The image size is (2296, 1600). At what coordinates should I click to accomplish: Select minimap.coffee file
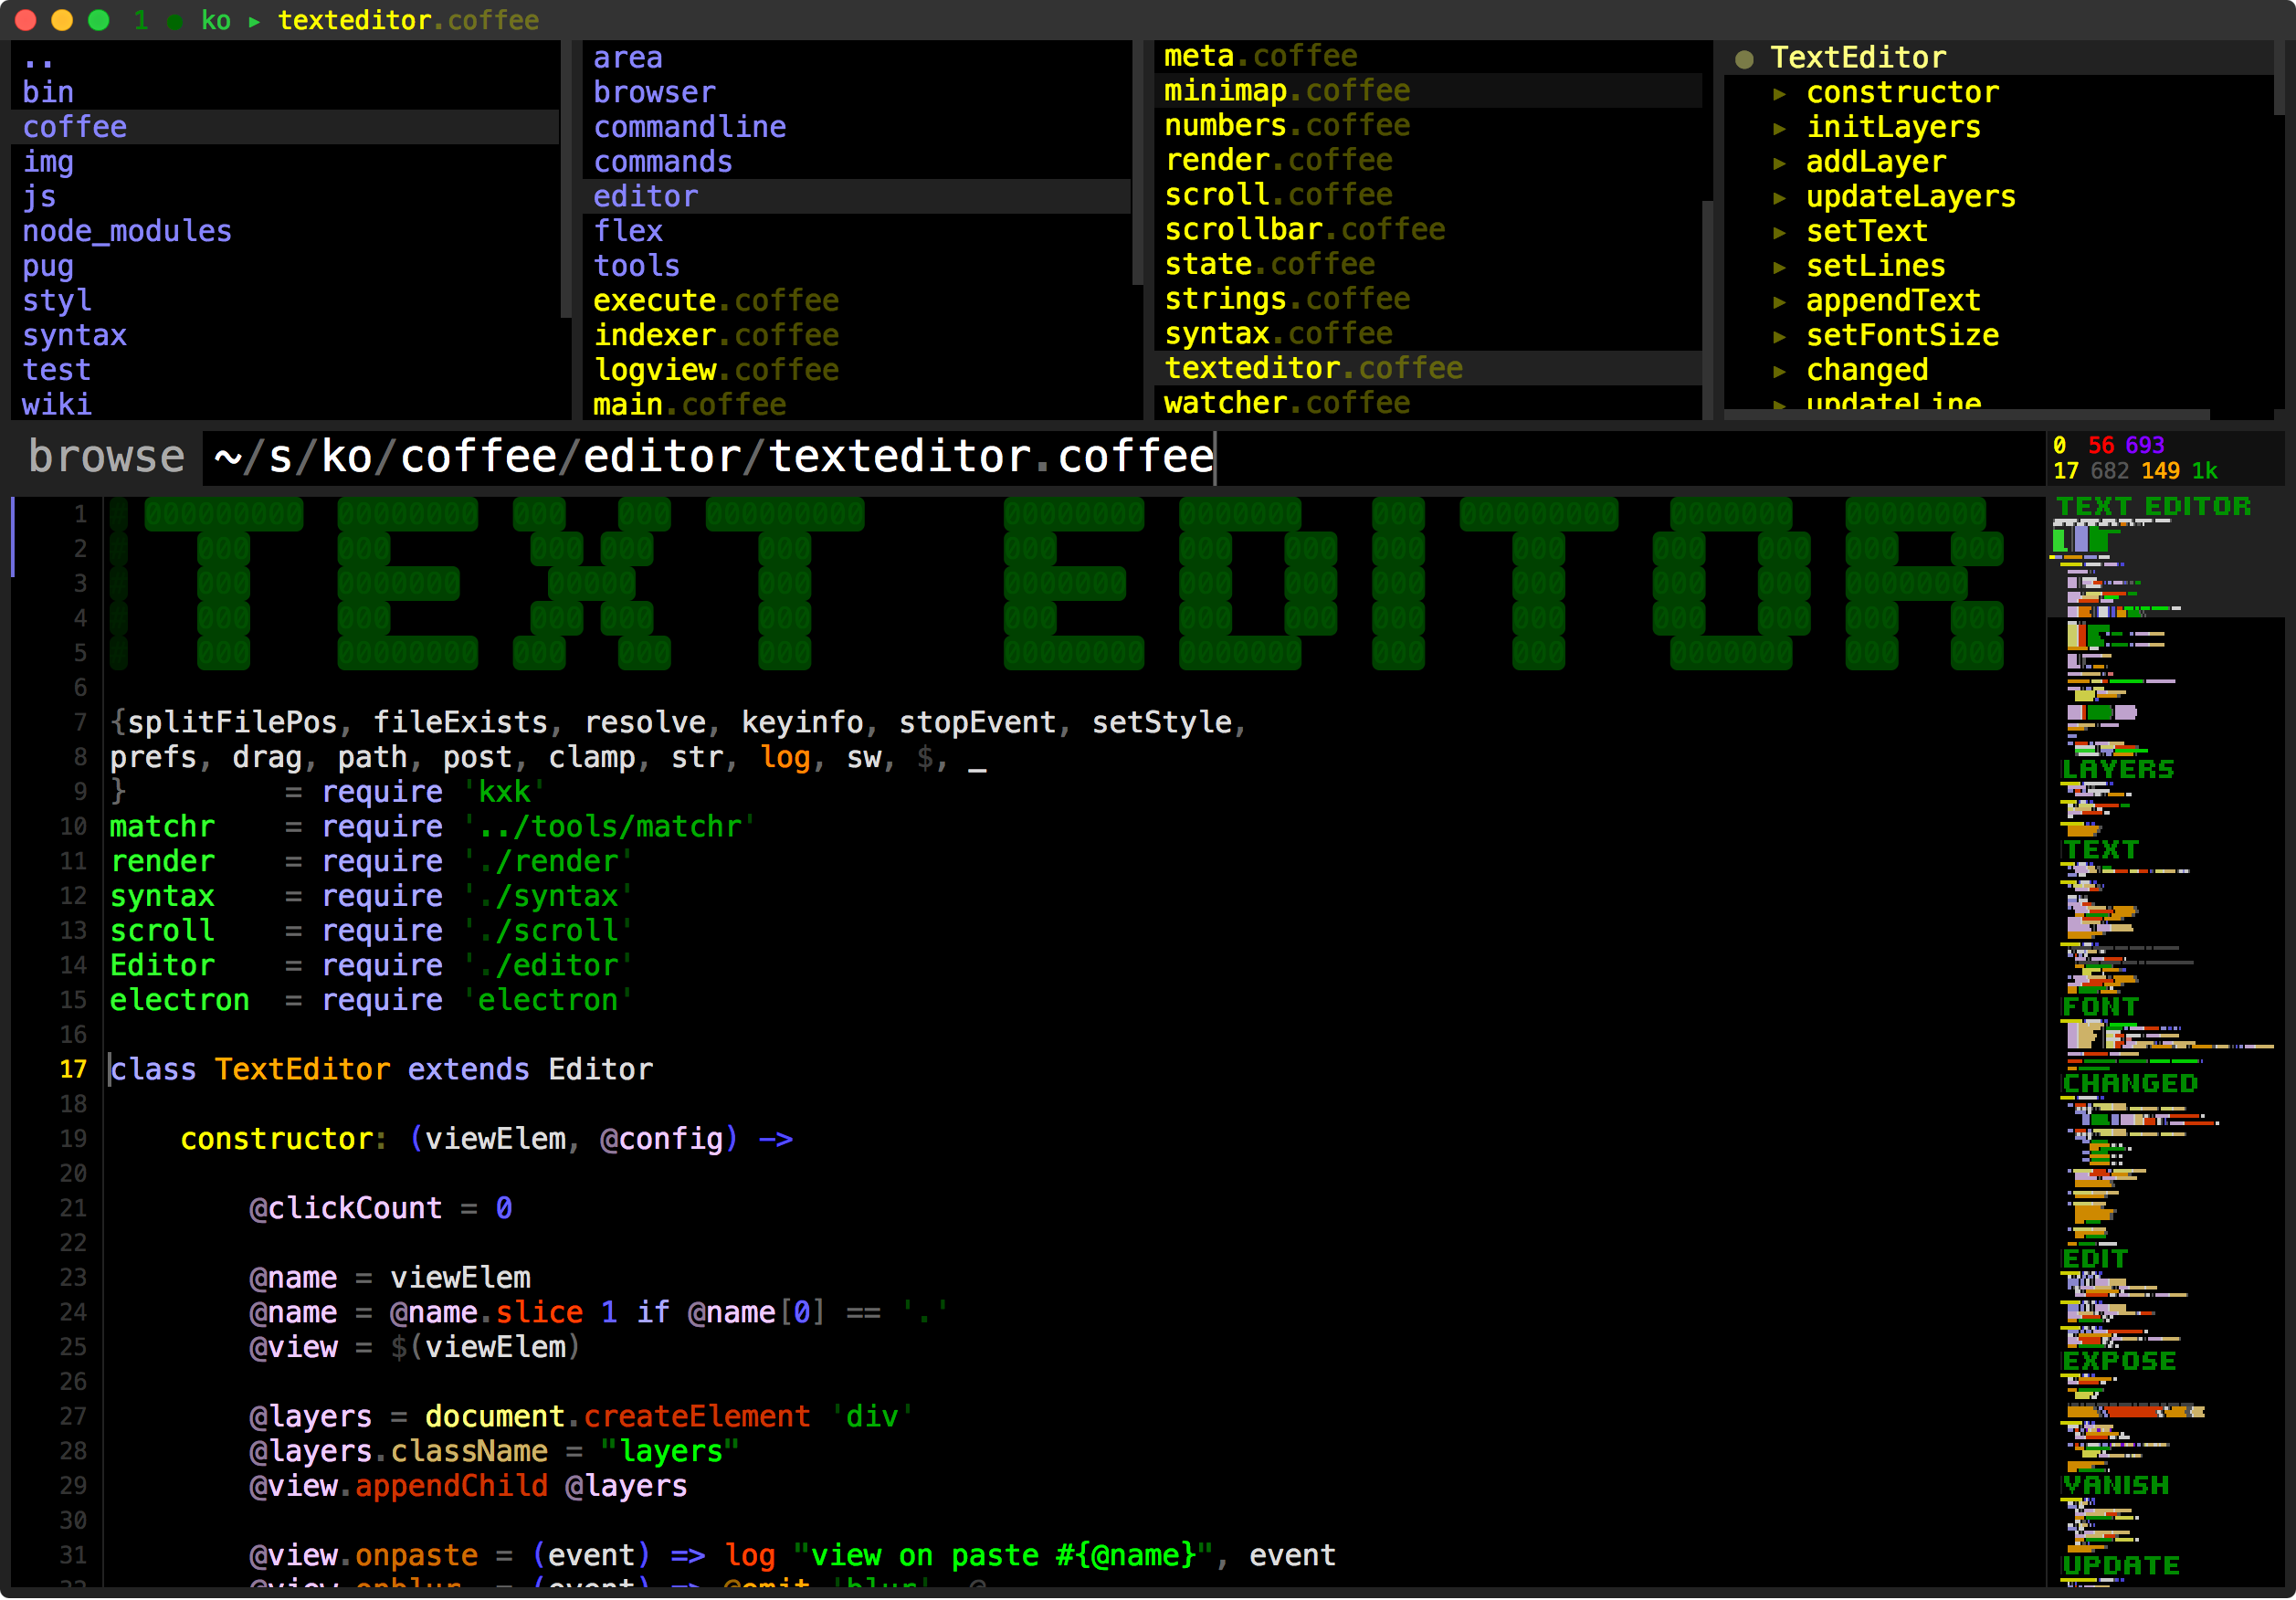tap(1428, 91)
